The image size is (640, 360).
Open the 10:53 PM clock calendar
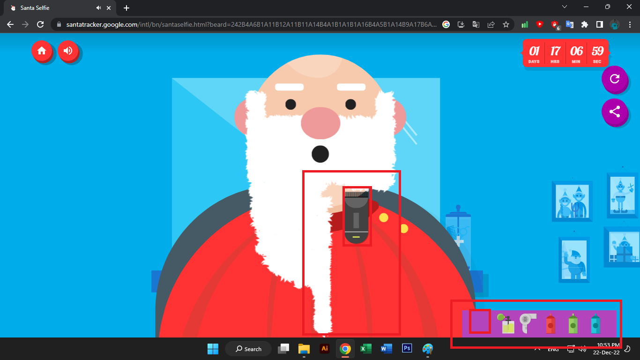coord(606,349)
